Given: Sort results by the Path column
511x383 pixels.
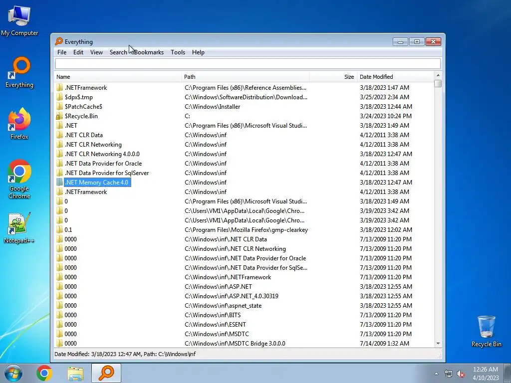Looking at the screenshot, I should click(245, 77).
